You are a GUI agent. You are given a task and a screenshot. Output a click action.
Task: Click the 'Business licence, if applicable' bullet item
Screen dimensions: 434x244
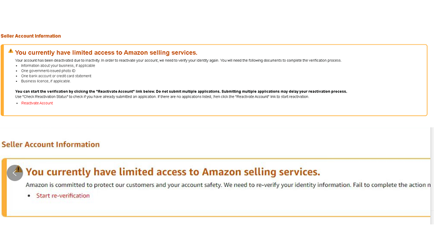[46, 81]
